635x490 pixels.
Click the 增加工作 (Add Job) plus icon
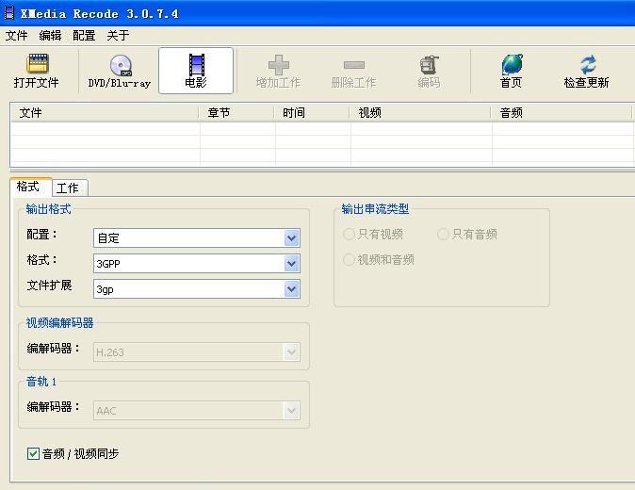click(278, 65)
